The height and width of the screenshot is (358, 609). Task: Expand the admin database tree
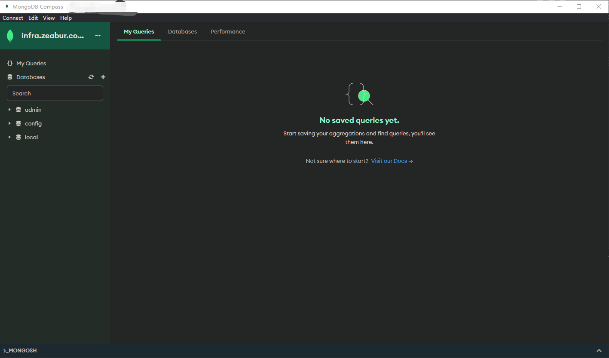[x=9, y=110]
